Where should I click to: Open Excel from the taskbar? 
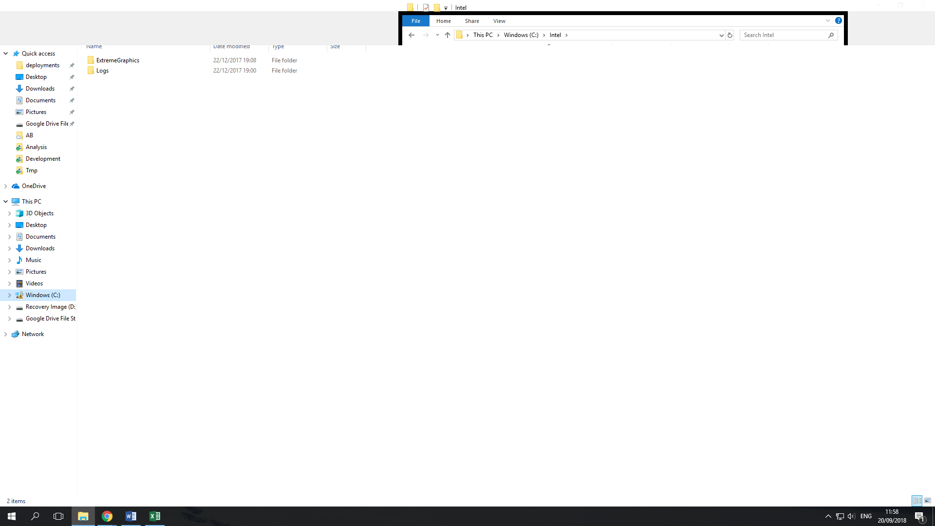155,516
